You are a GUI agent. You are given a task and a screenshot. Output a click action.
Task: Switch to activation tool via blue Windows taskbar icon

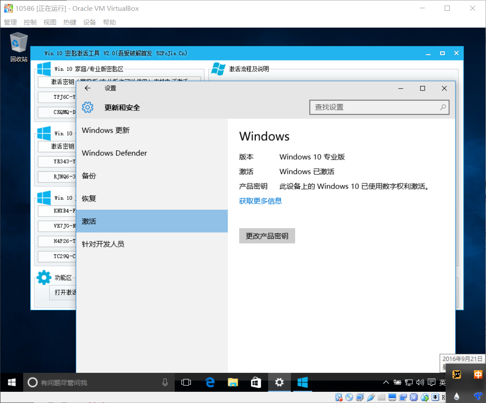[x=302, y=383]
